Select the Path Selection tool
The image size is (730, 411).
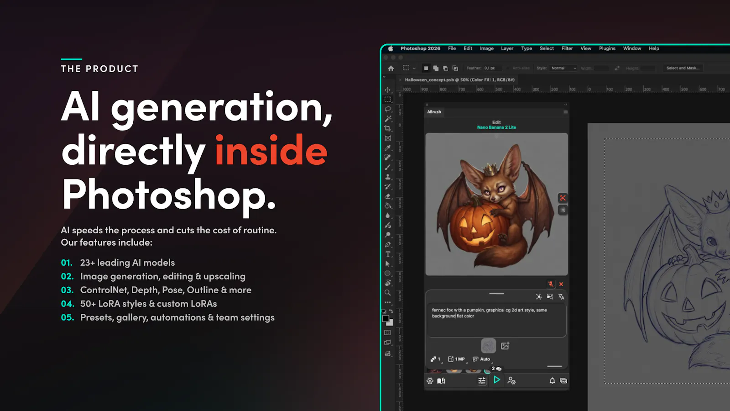tap(388, 263)
